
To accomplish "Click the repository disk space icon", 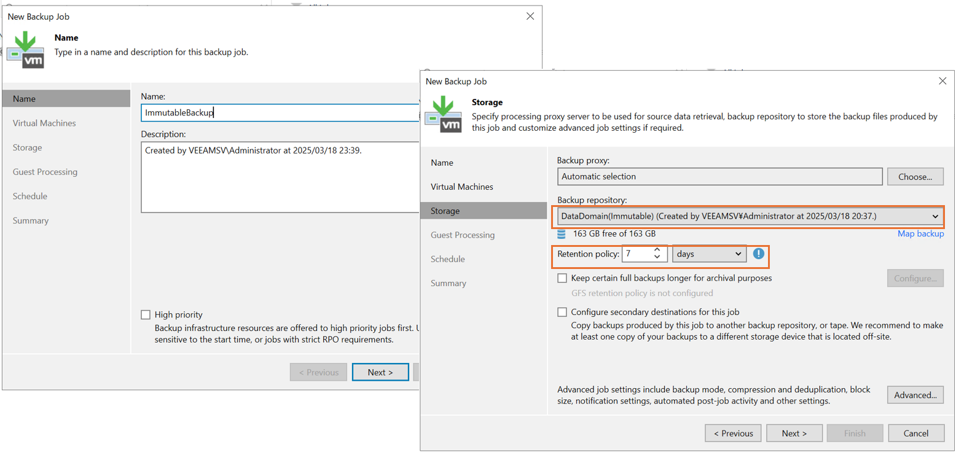I will [x=561, y=234].
